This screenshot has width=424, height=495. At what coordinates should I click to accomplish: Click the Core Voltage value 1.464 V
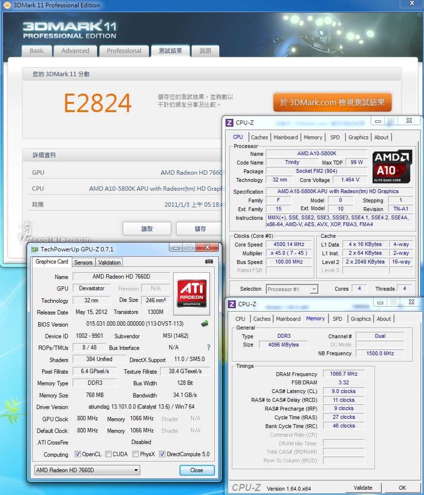(x=350, y=180)
